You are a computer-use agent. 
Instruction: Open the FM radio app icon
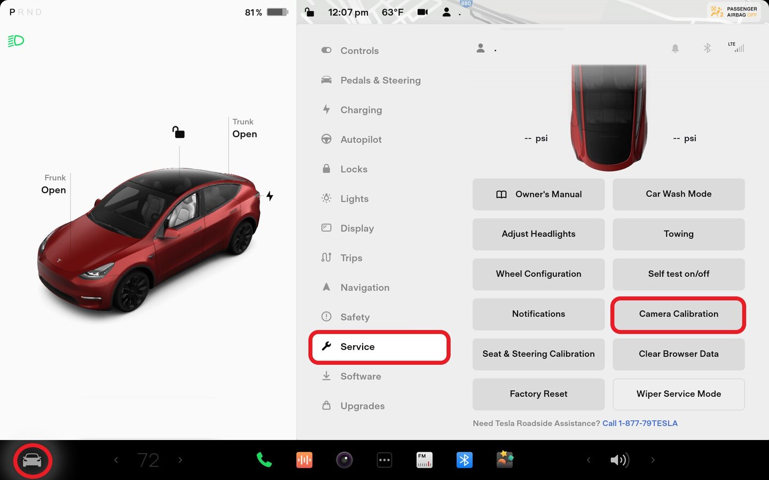point(425,460)
